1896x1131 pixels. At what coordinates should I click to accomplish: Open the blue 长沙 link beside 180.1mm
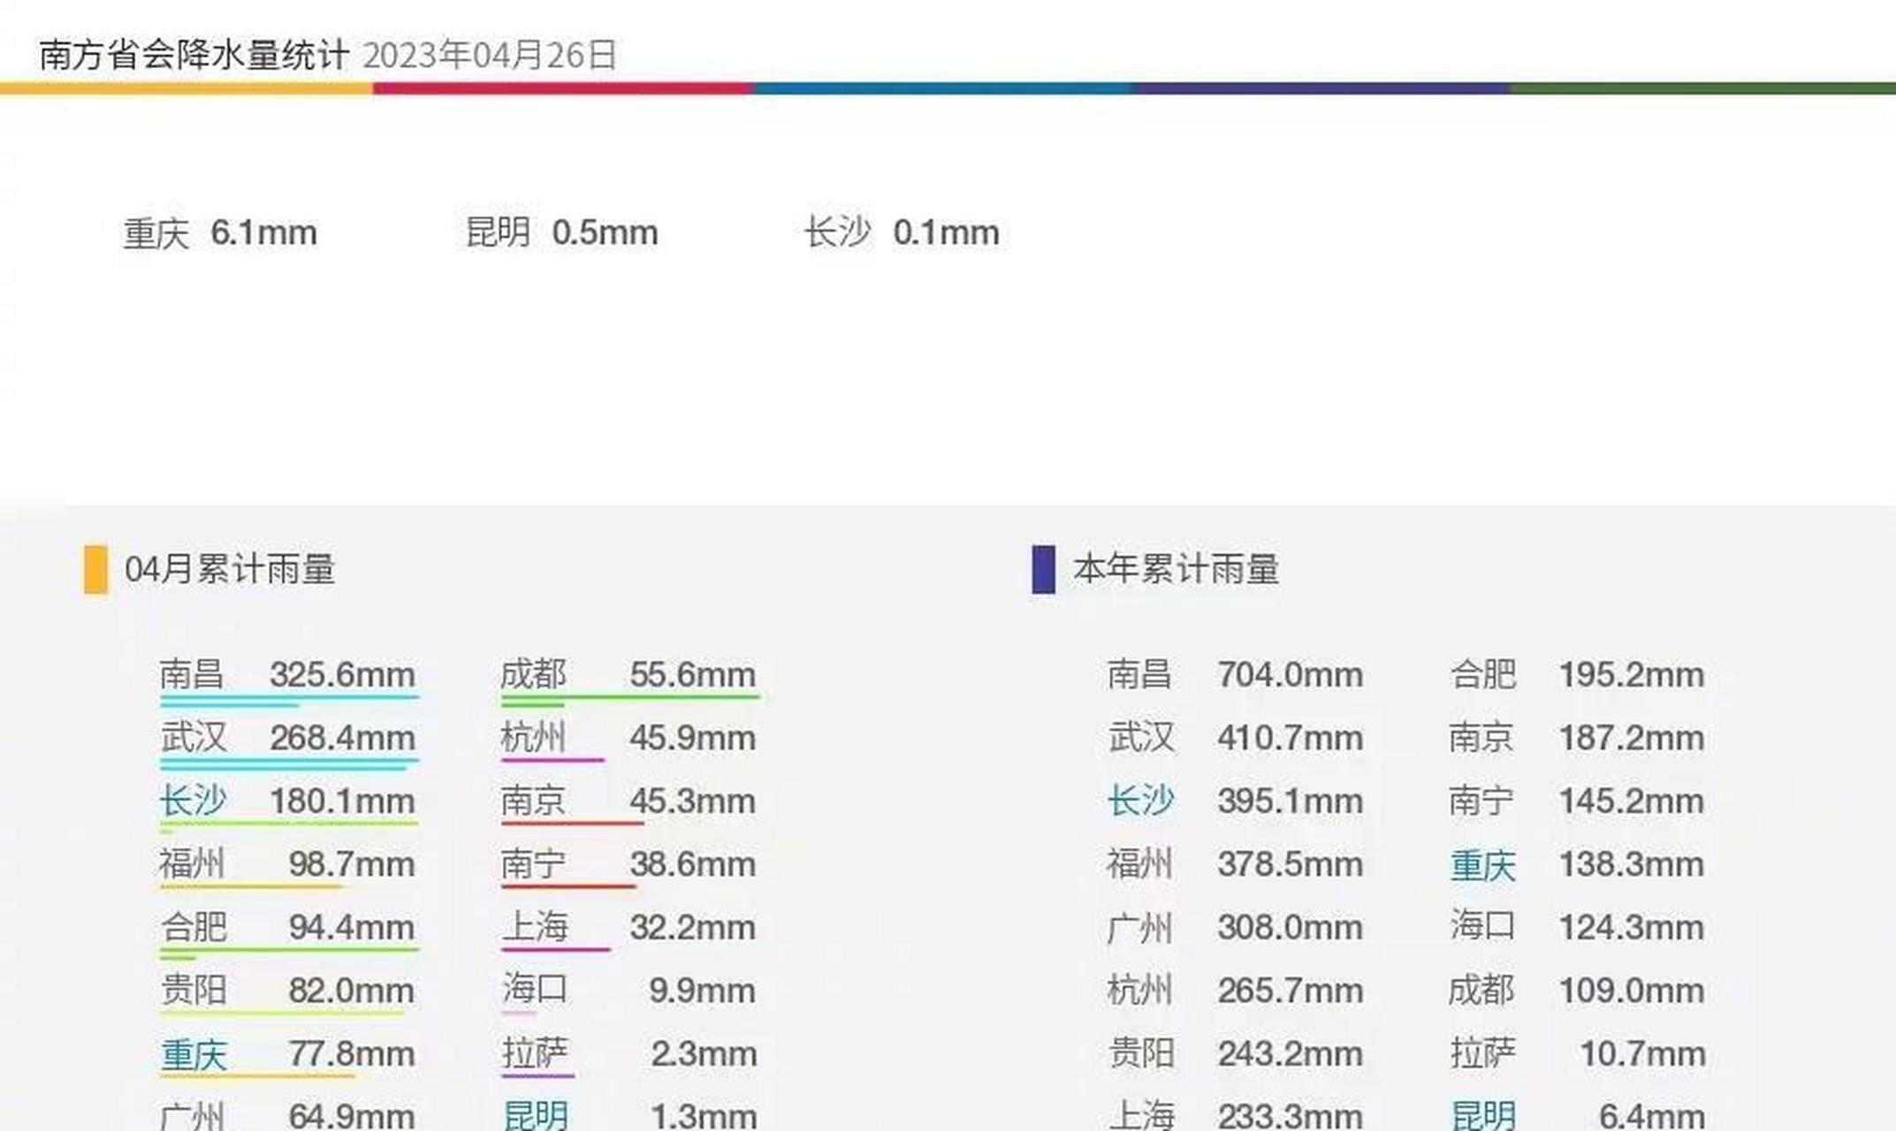(x=193, y=801)
